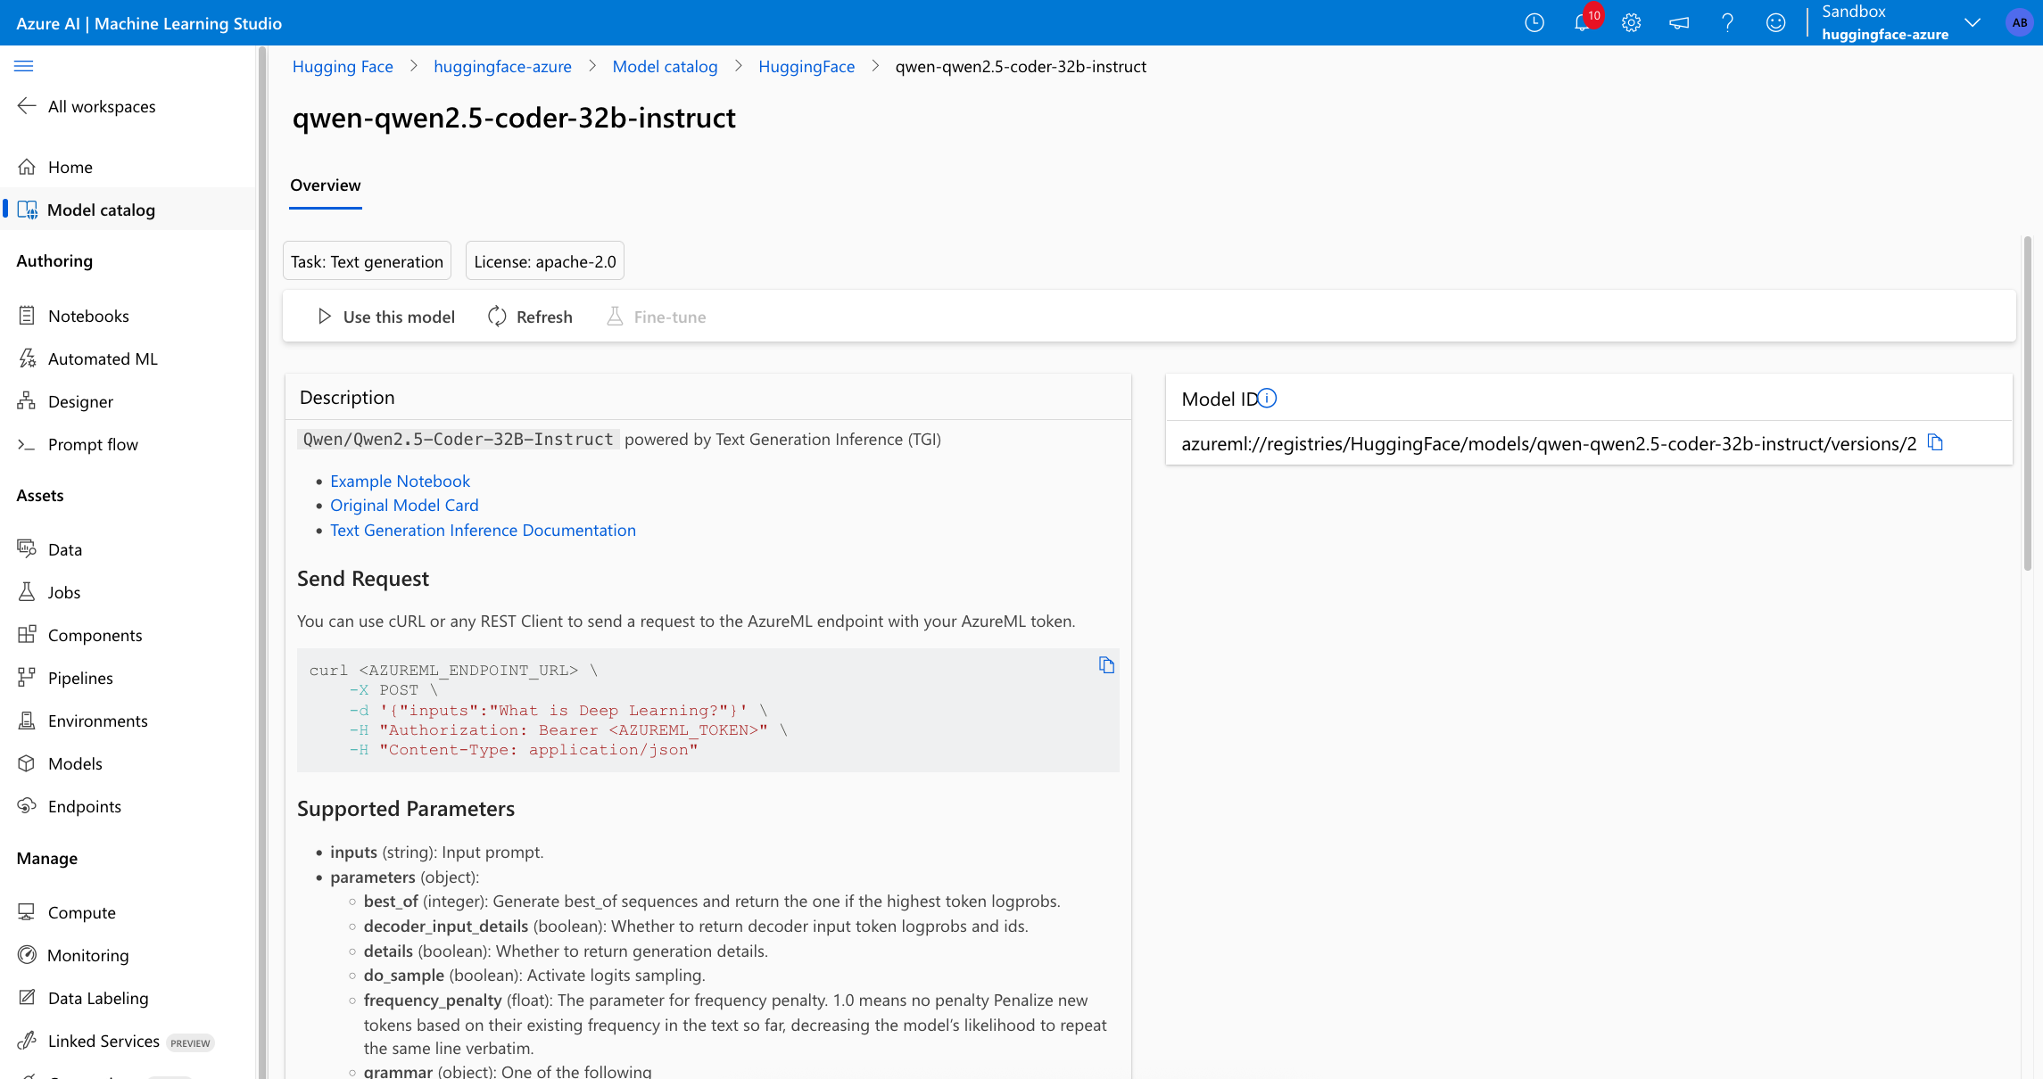The height and width of the screenshot is (1079, 2043).
Task: Select the Automated ML icon
Action: pyautogui.click(x=28, y=358)
